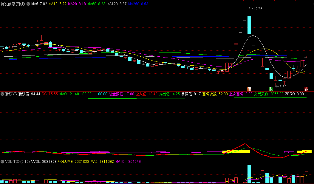The image size is (314, 184).
Task: Select the MA20: 8.18 label
Action: [77, 4]
